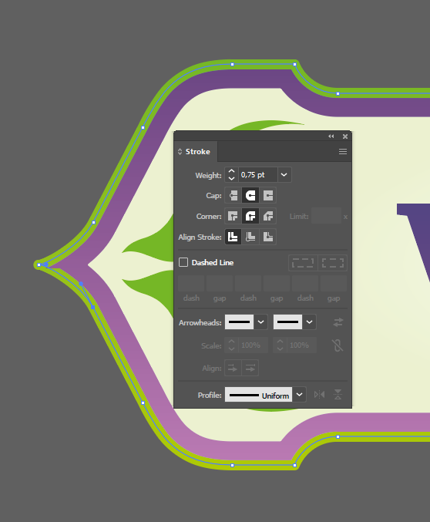Viewport: 430px width, 522px height.
Task: Click the first dash input field
Action: click(x=191, y=284)
